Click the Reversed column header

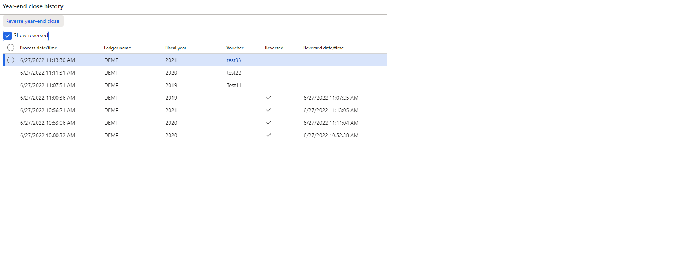(x=274, y=48)
